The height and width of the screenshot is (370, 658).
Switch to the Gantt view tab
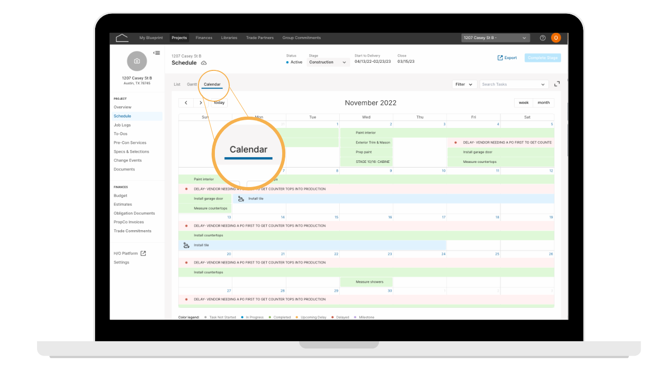click(x=192, y=84)
